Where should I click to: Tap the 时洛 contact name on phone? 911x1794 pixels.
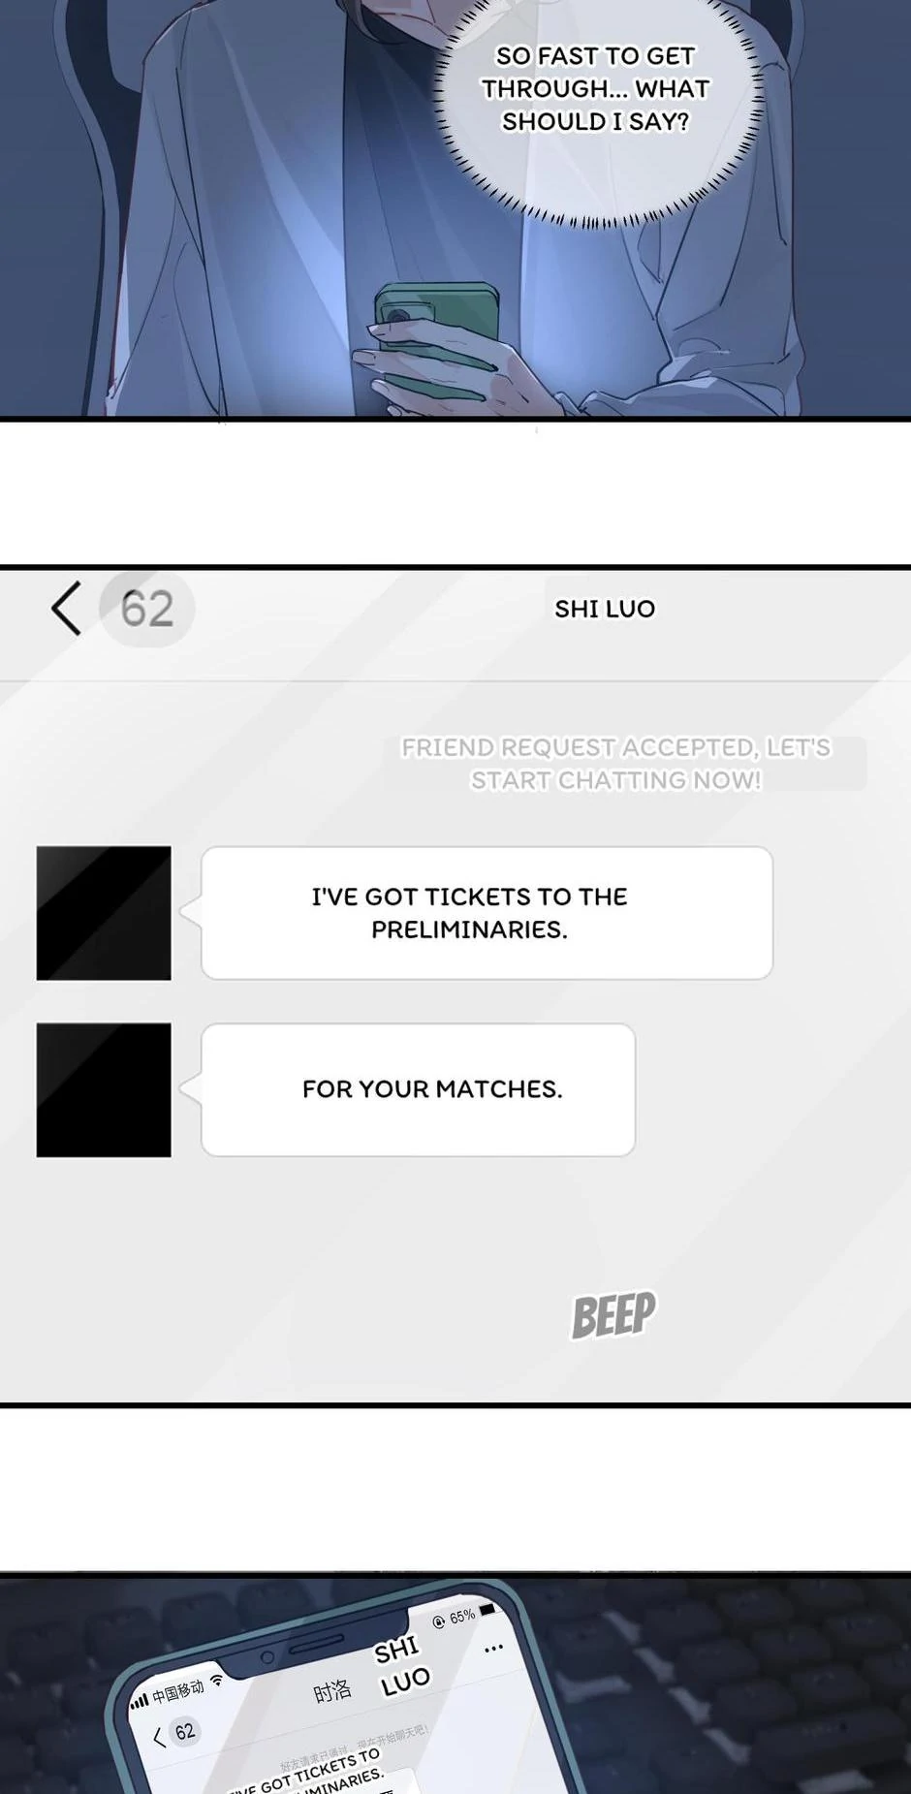[x=331, y=1691]
